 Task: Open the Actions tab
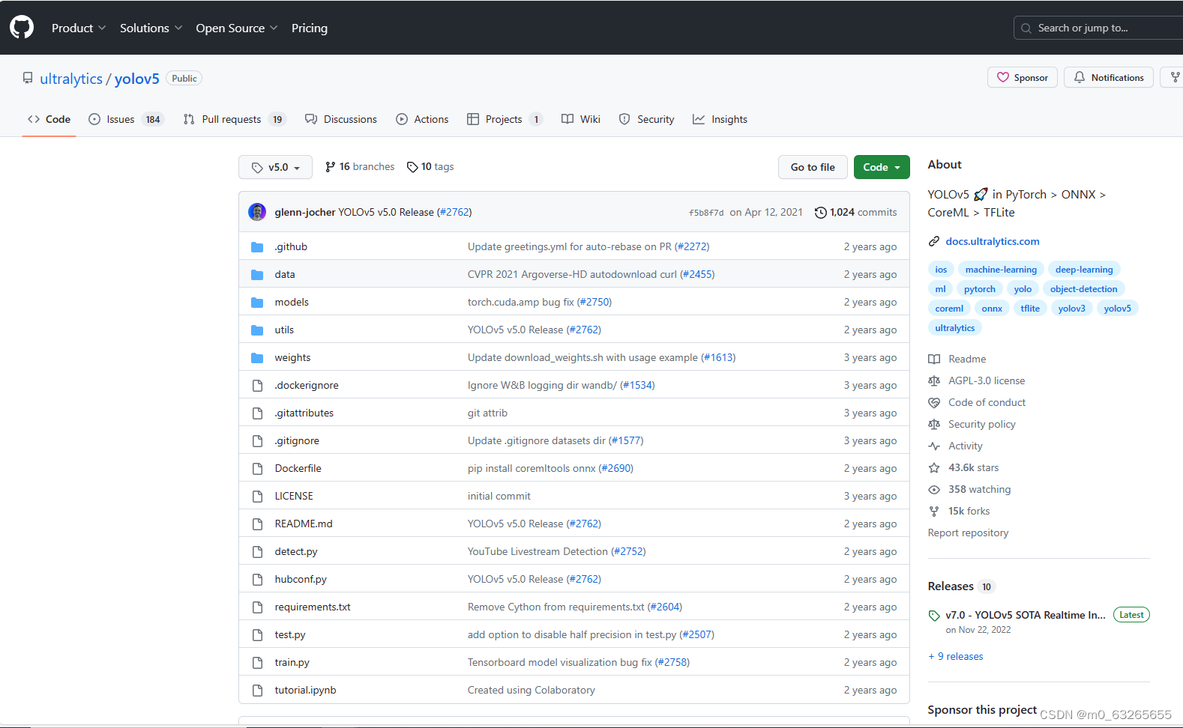point(422,119)
